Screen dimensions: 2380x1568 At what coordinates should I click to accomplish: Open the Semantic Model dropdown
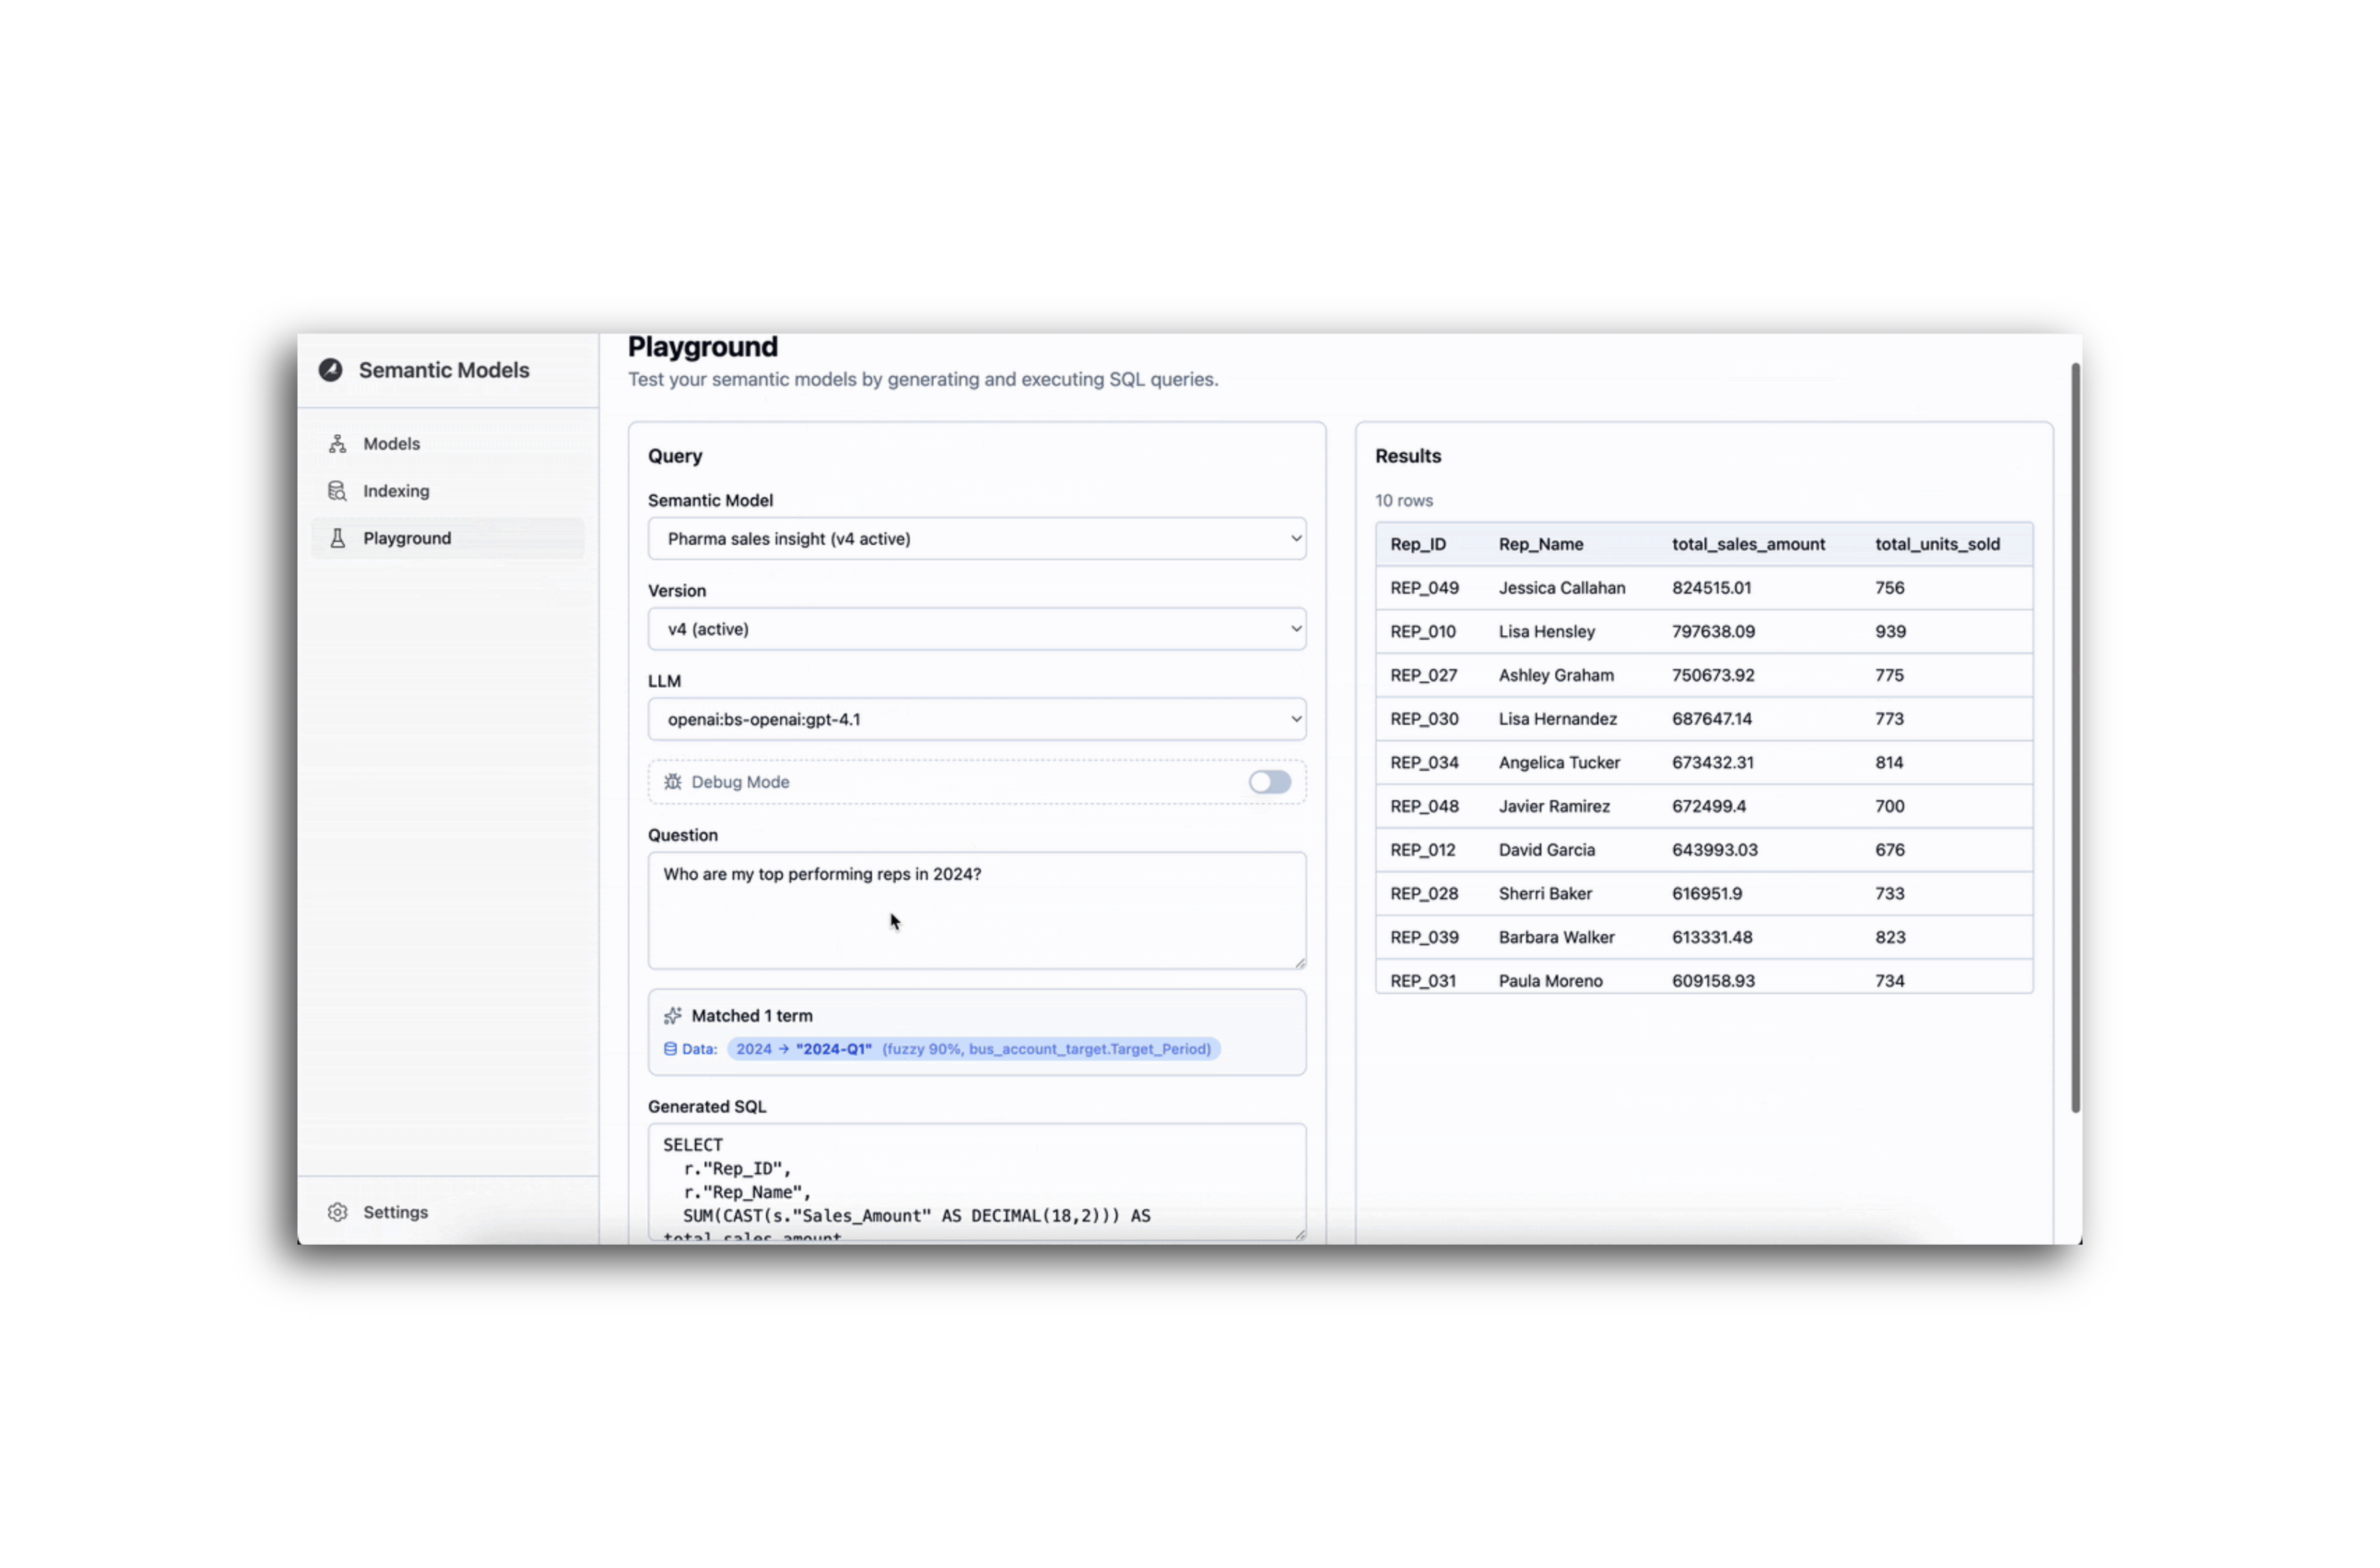coord(976,538)
